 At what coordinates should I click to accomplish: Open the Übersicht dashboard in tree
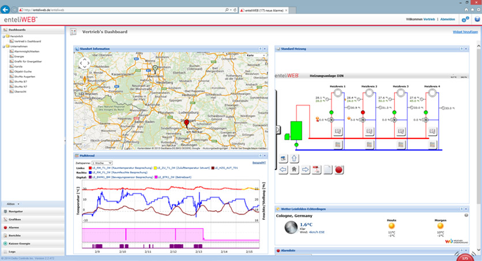20,92
